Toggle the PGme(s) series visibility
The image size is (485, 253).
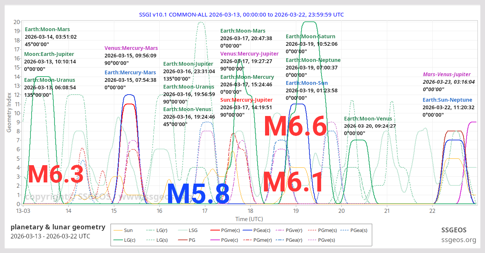click(x=312, y=230)
